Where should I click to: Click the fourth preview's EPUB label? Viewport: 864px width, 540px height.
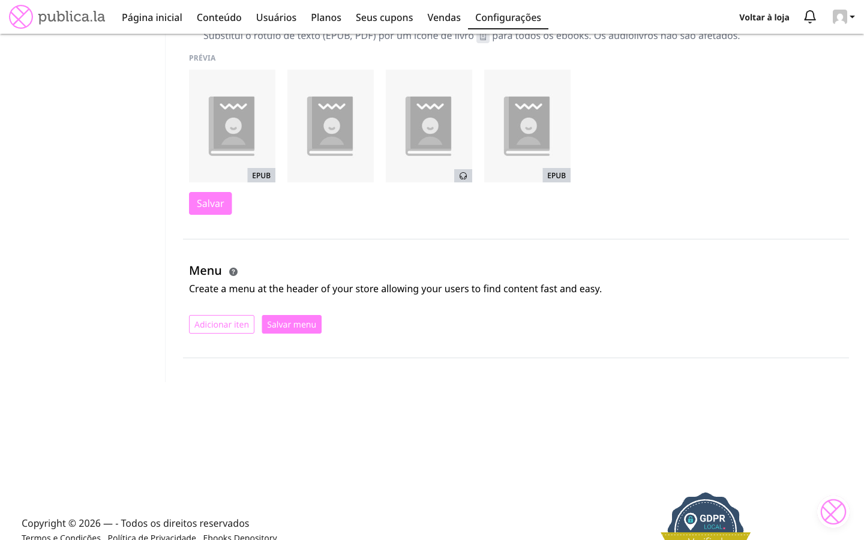pyautogui.click(x=557, y=175)
